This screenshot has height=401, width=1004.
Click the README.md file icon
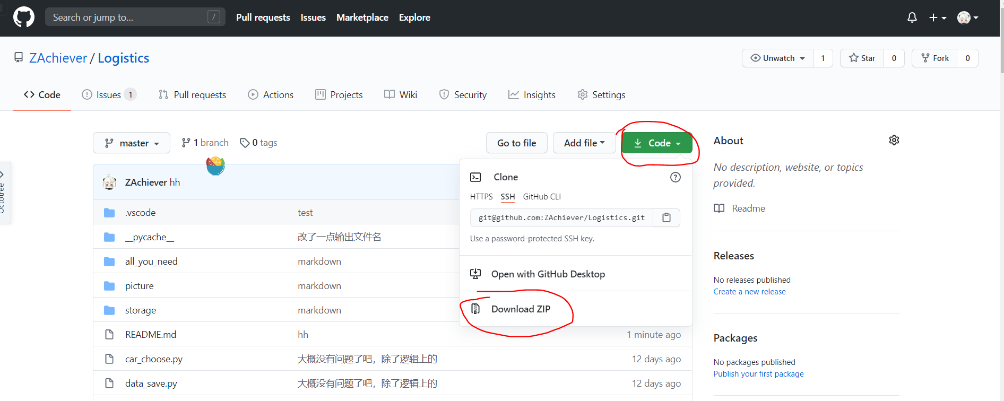pyautogui.click(x=109, y=335)
